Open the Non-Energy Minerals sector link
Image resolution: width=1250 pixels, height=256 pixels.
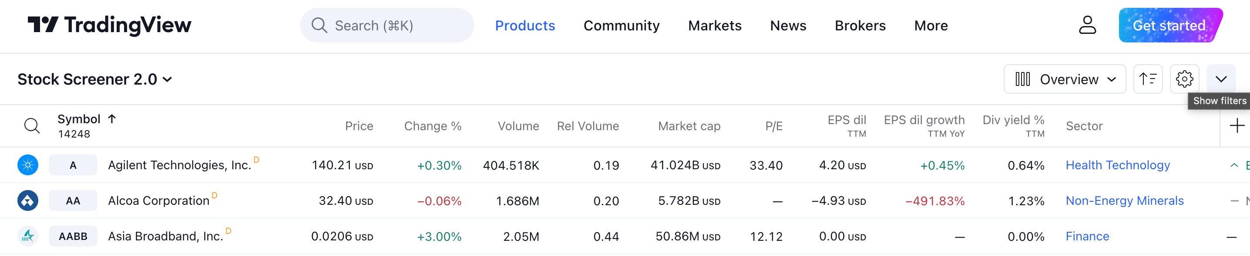tap(1124, 200)
